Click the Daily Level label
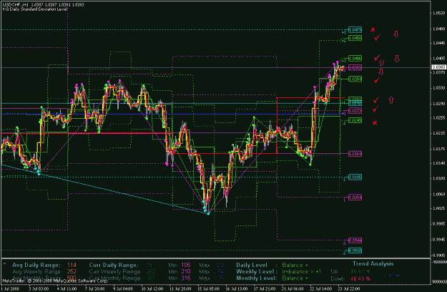 click(252, 265)
